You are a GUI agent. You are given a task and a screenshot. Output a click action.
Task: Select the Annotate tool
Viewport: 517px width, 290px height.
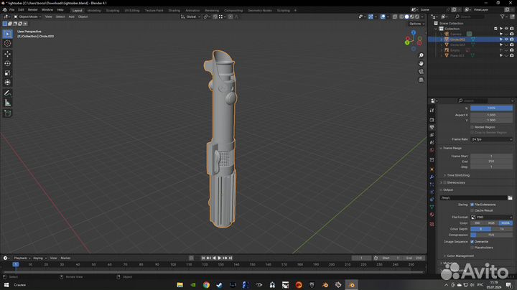coord(8,93)
